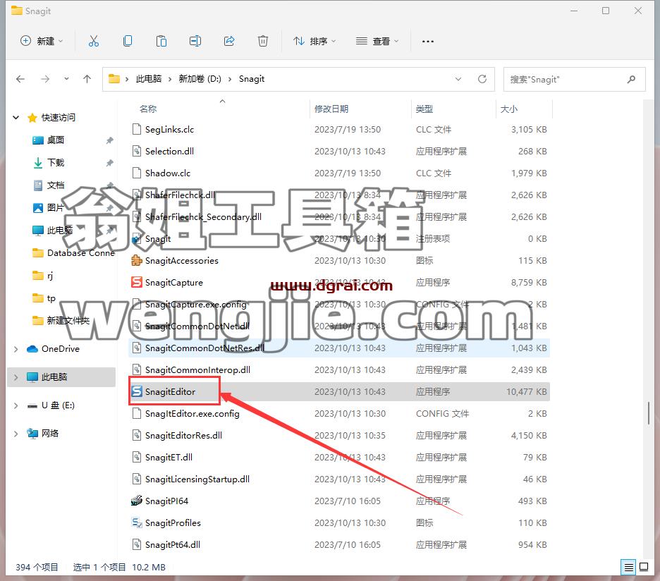Select SnagitCommonDotNetRes.dll file
The image size is (660, 581).
339,348
